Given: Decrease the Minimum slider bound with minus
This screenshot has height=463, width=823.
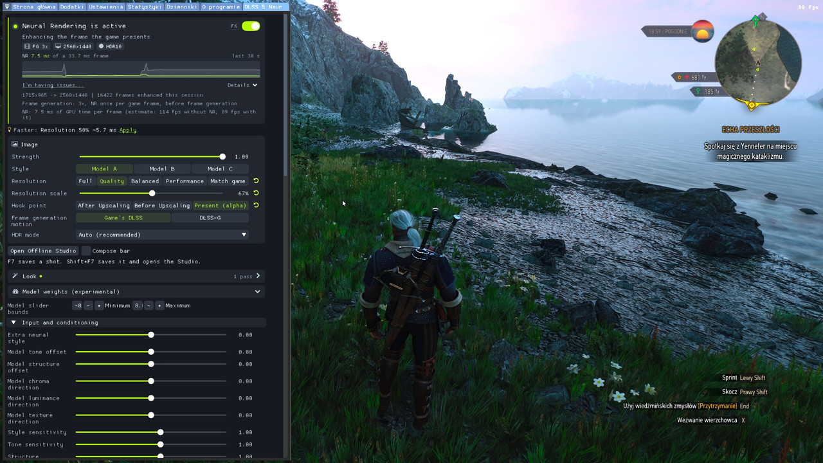Looking at the screenshot, I should click(89, 305).
